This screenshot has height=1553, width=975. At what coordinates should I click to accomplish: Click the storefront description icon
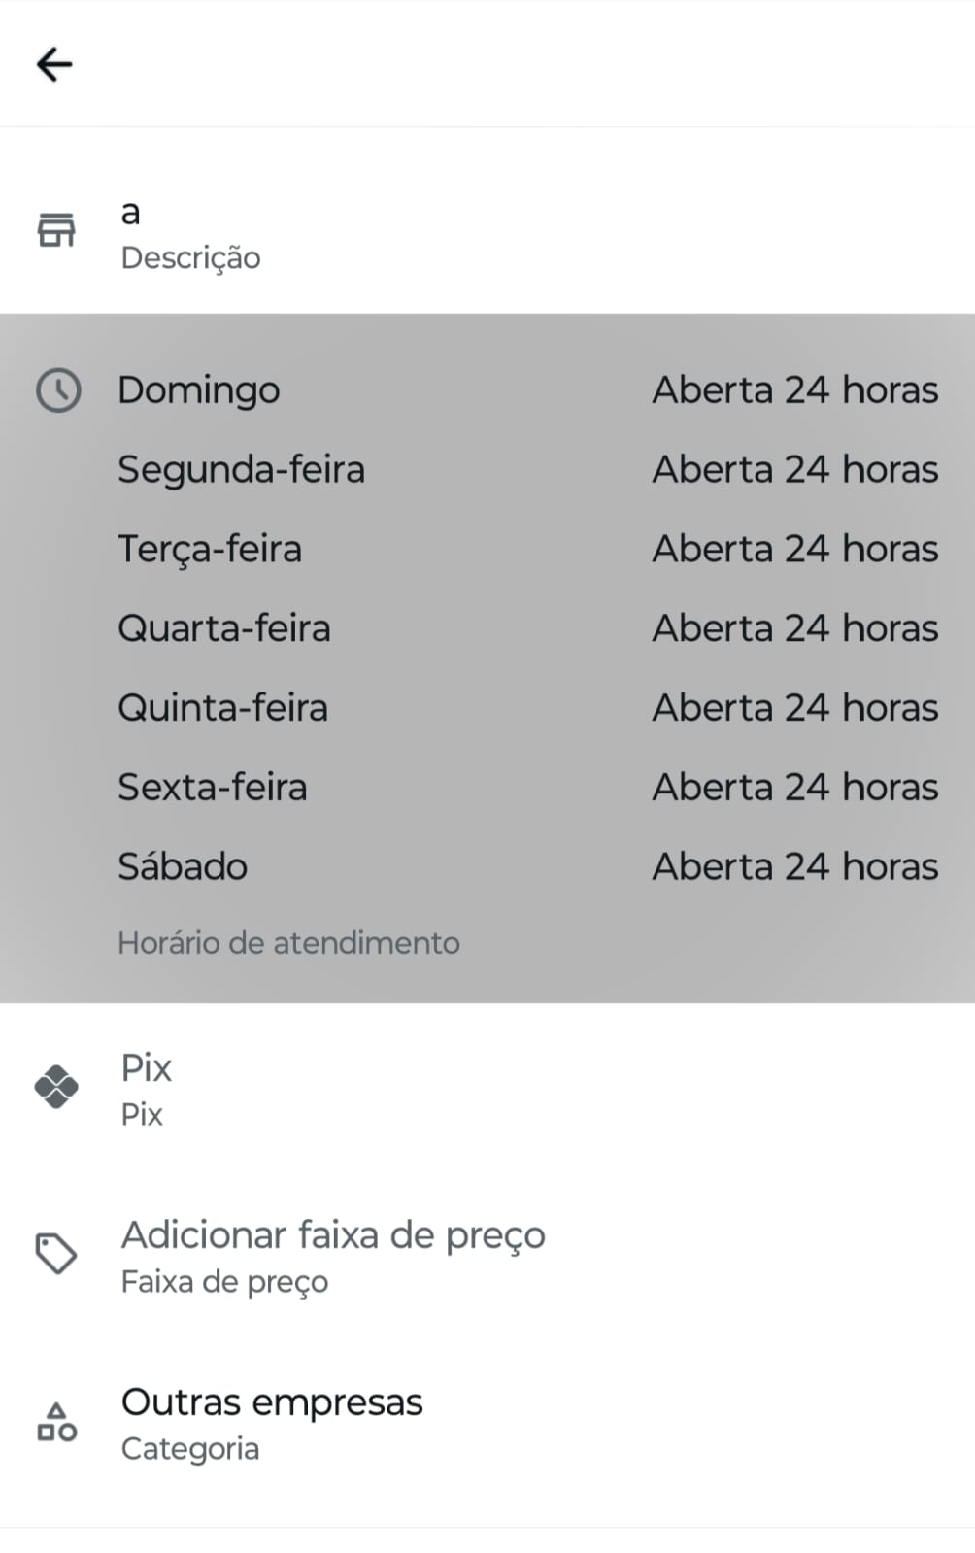pos(56,230)
